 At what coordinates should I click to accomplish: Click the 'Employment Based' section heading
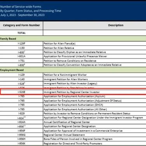tap(12, 70)
